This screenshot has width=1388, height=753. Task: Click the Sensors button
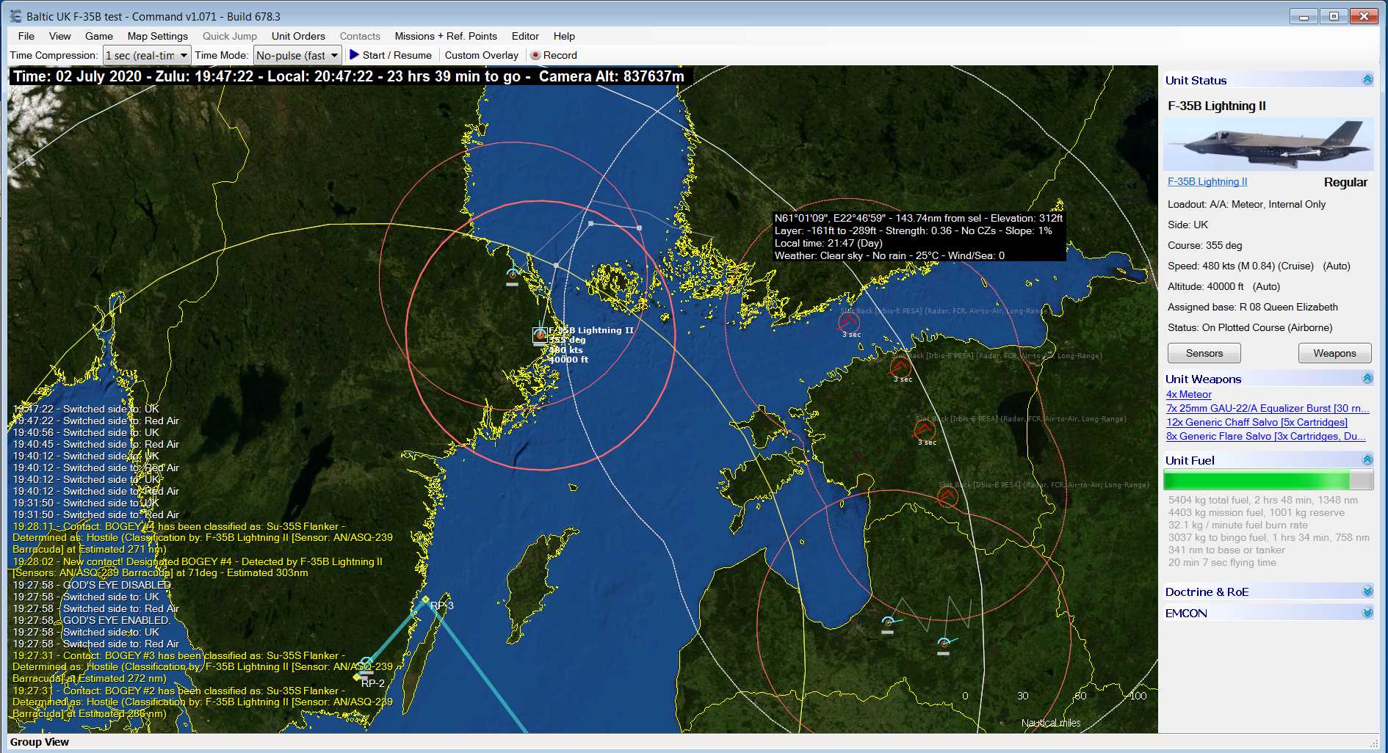1204,353
